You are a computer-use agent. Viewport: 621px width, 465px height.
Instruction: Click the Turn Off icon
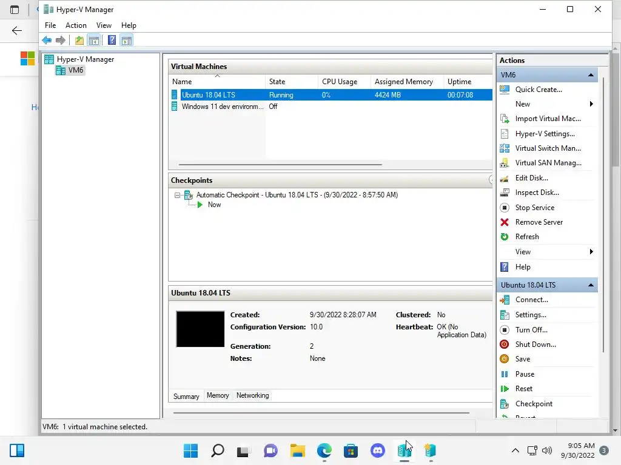505,330
